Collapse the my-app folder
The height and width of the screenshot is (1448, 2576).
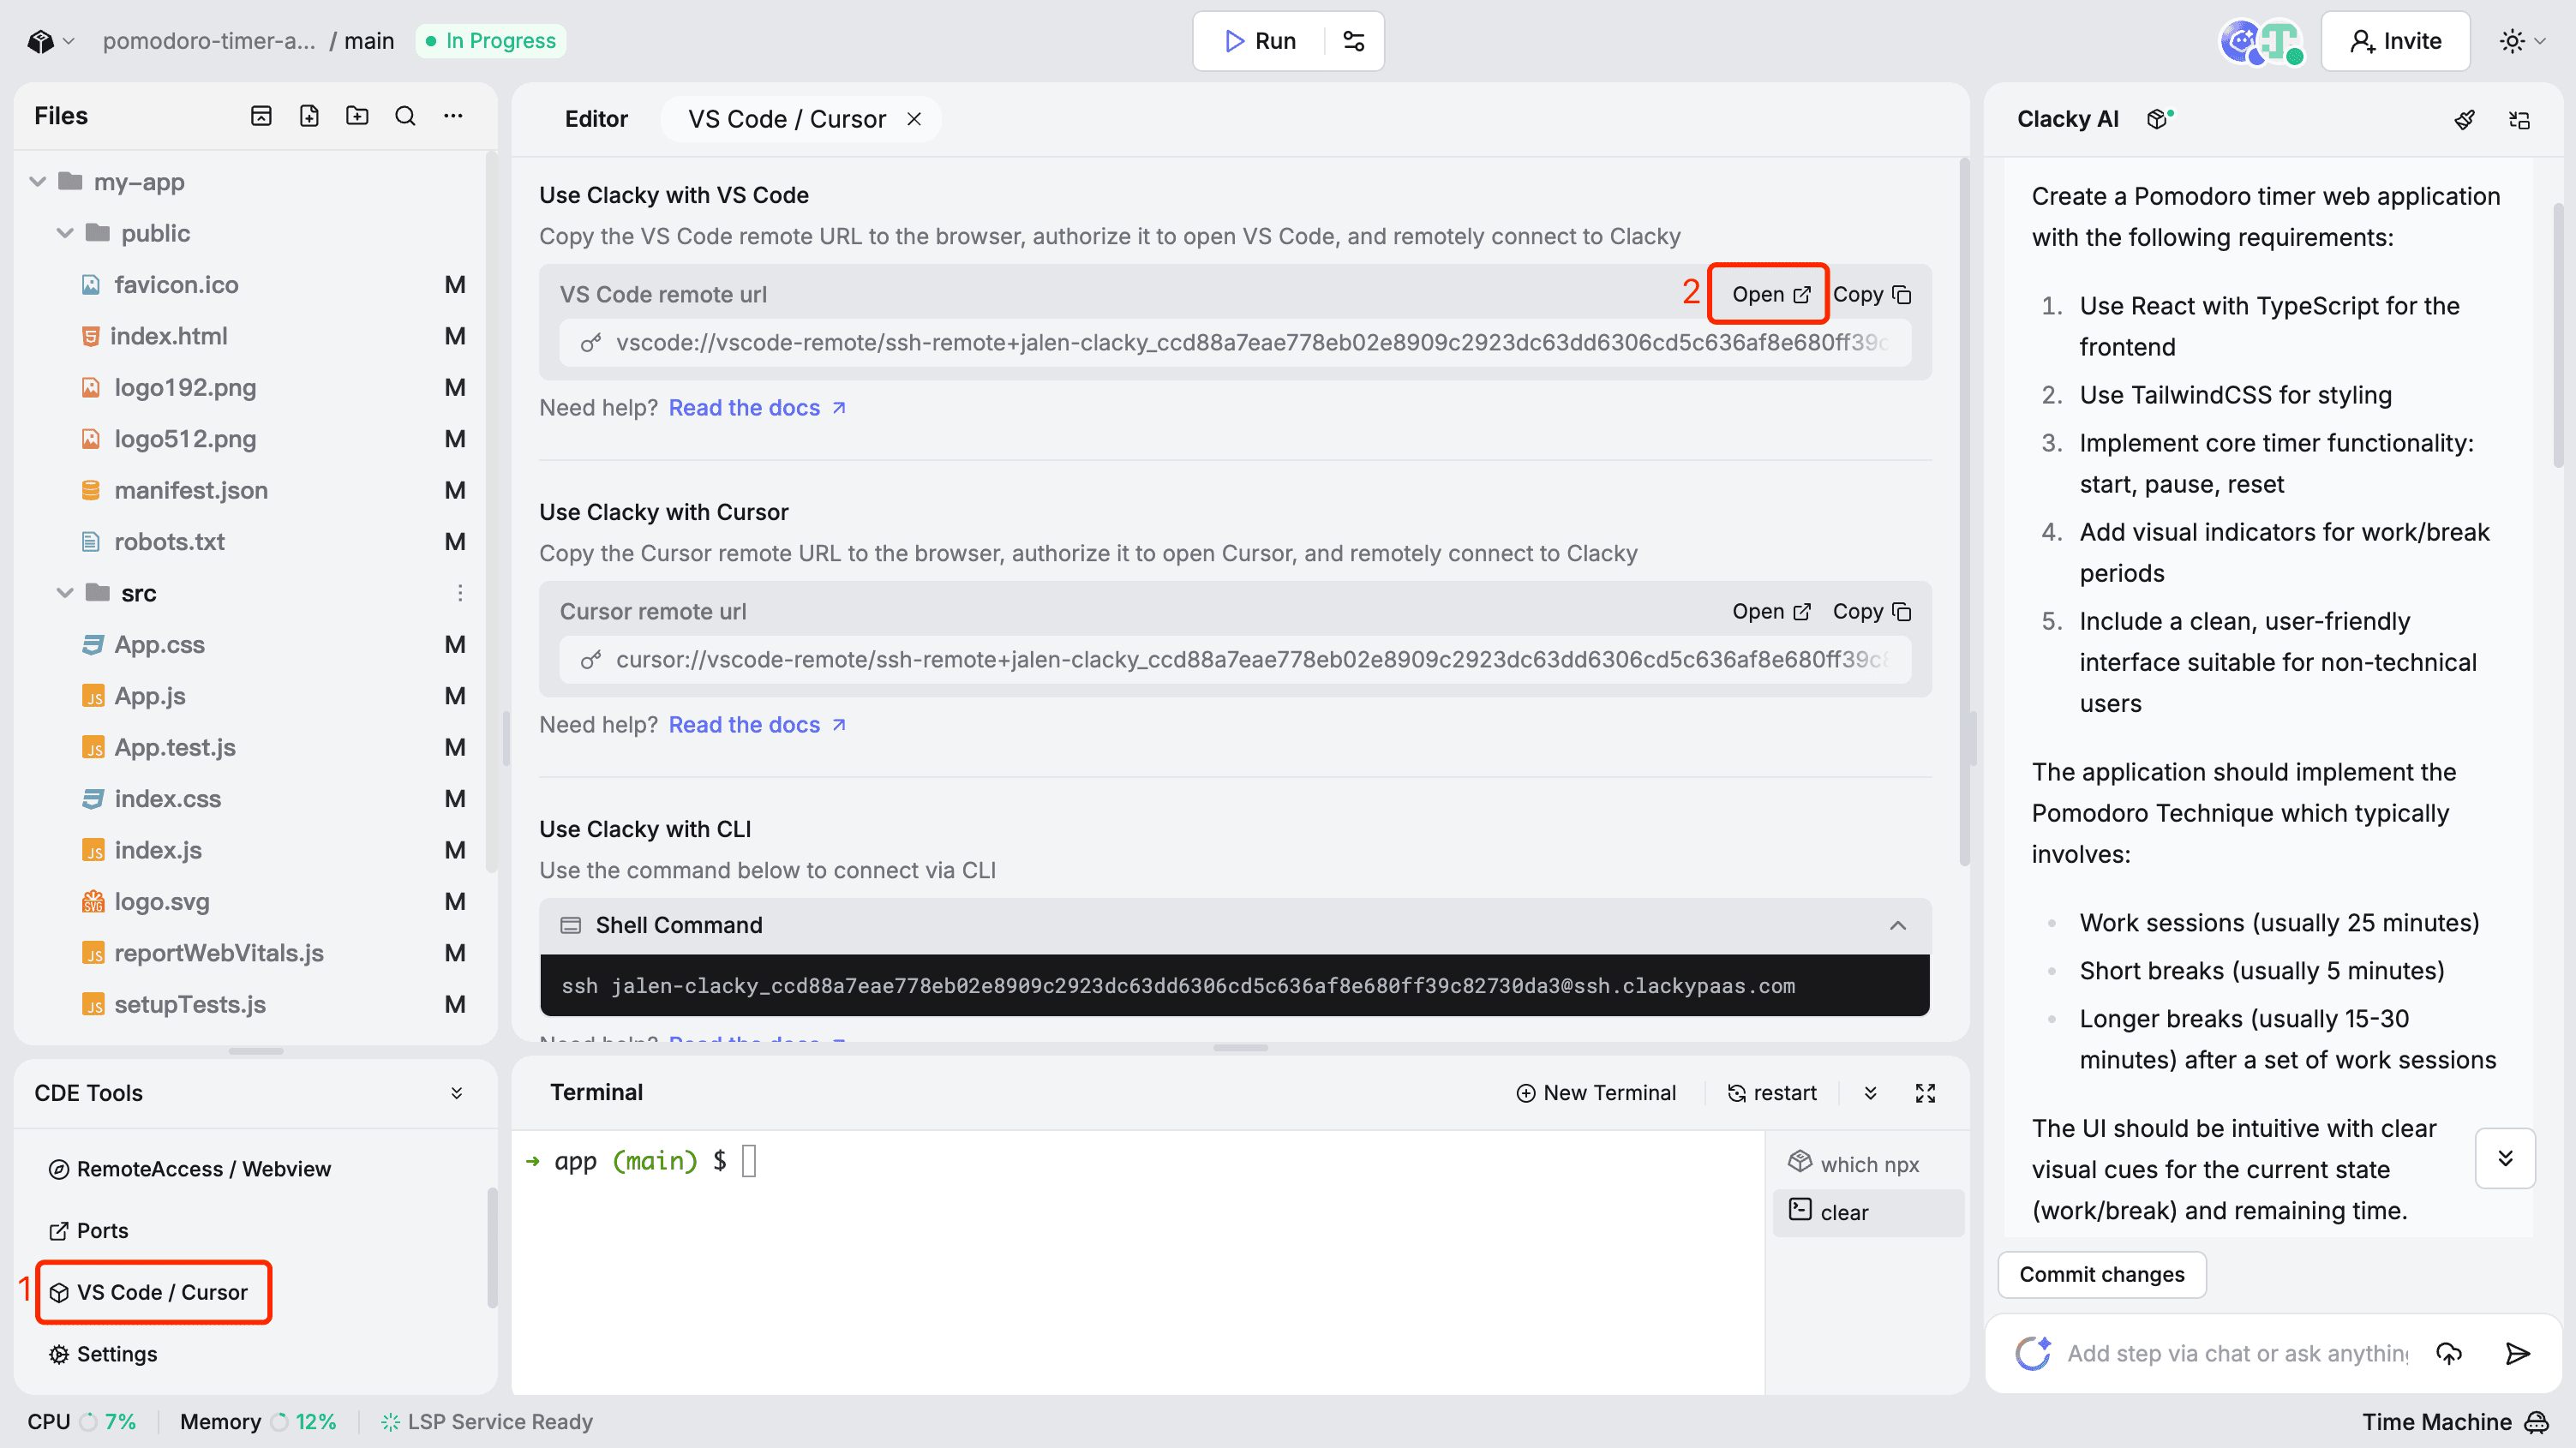coord(38,182)
